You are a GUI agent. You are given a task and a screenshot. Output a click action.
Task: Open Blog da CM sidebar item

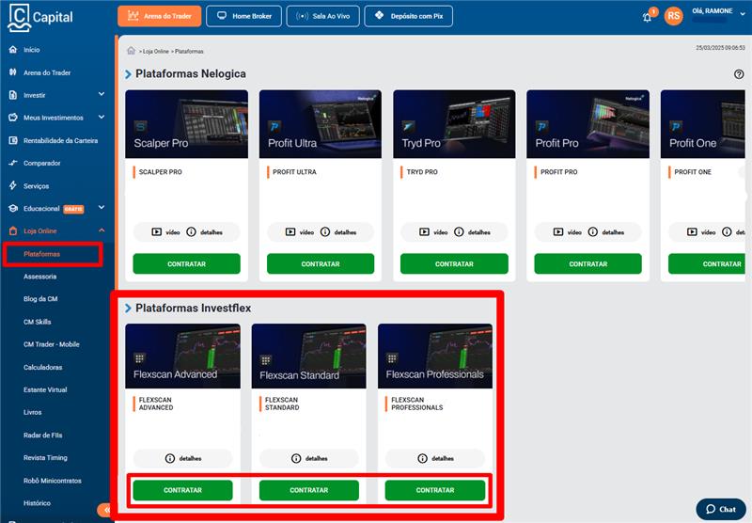tap(40, 299)
